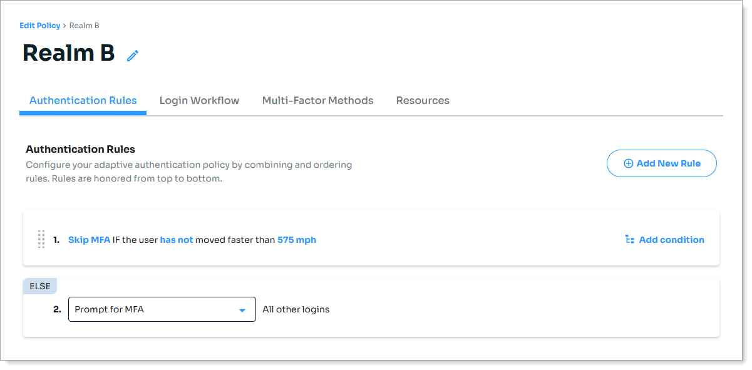Screen dimensions: 752x370
Task: Expand the Prompt for MFA dropdown arrow
Action: (x=242, y=310)
